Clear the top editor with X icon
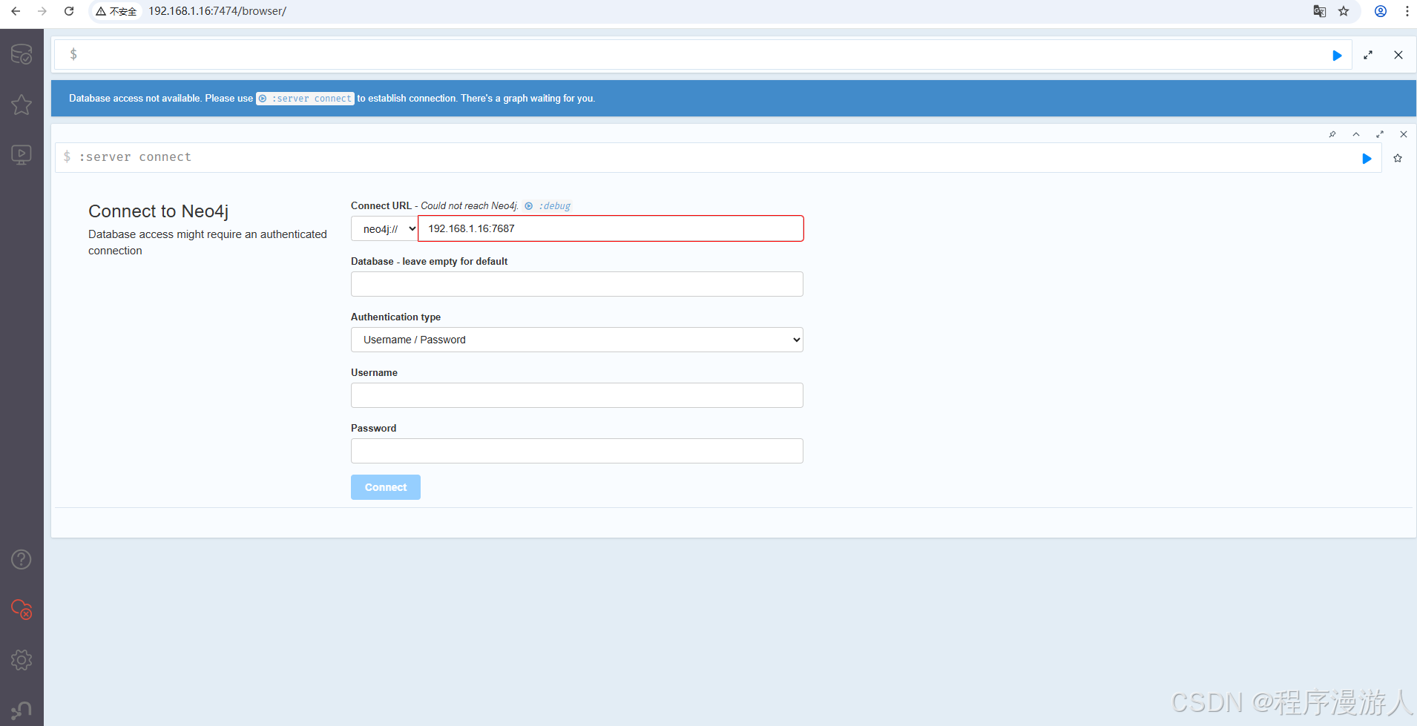 [x=1398, y=55]
